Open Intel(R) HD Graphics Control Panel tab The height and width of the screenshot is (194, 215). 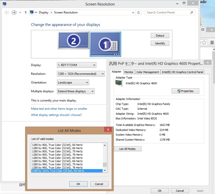pyautogui.click(x=183, y=72)
